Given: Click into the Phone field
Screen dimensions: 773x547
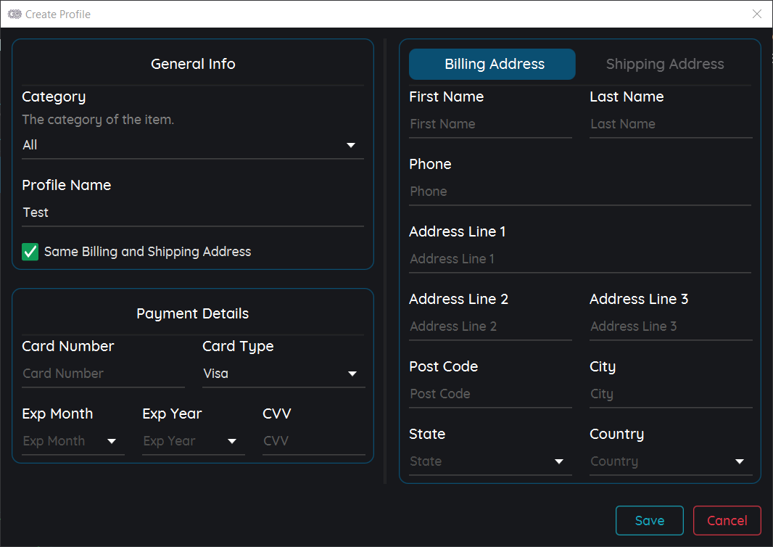Looking at the screenshot, I should [579, 191].
